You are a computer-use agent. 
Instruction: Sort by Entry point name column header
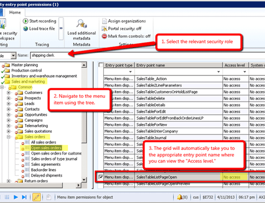pos(179,65)
